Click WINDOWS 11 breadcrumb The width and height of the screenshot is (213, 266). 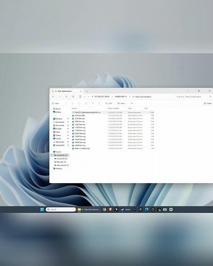[121, 97]
